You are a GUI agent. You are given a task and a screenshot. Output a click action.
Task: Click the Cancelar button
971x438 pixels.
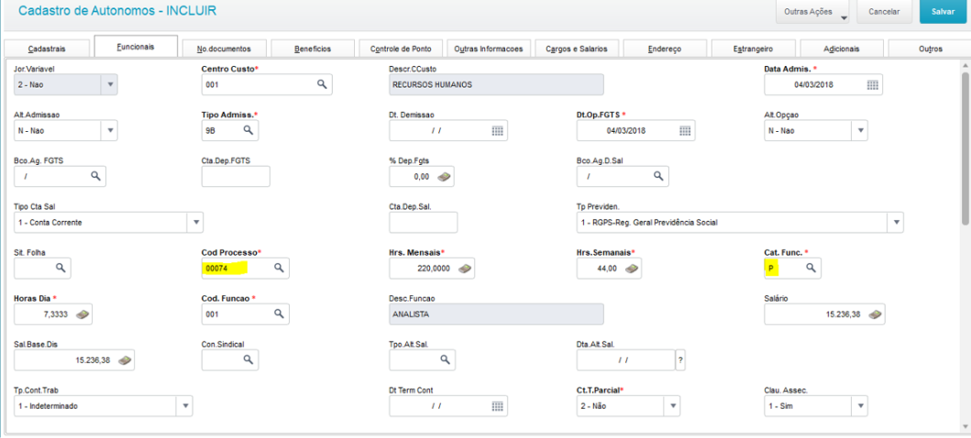click(x=884, y=12)
